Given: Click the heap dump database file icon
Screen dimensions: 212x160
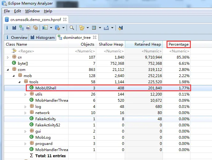Looking at the screenshot, I should coord(7,19).
